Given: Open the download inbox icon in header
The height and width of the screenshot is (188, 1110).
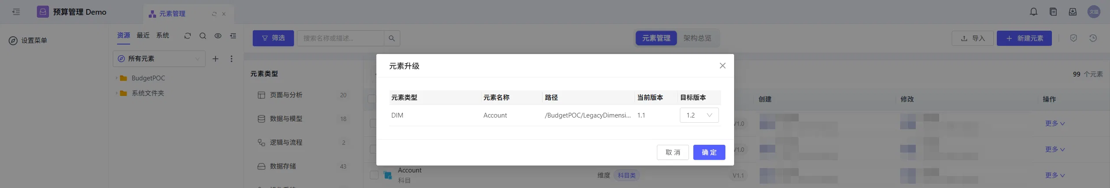Looking at the screenshot, I should 1073,12.
